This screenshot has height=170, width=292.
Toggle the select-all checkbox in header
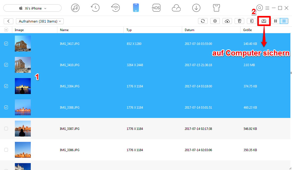[6, 30]
